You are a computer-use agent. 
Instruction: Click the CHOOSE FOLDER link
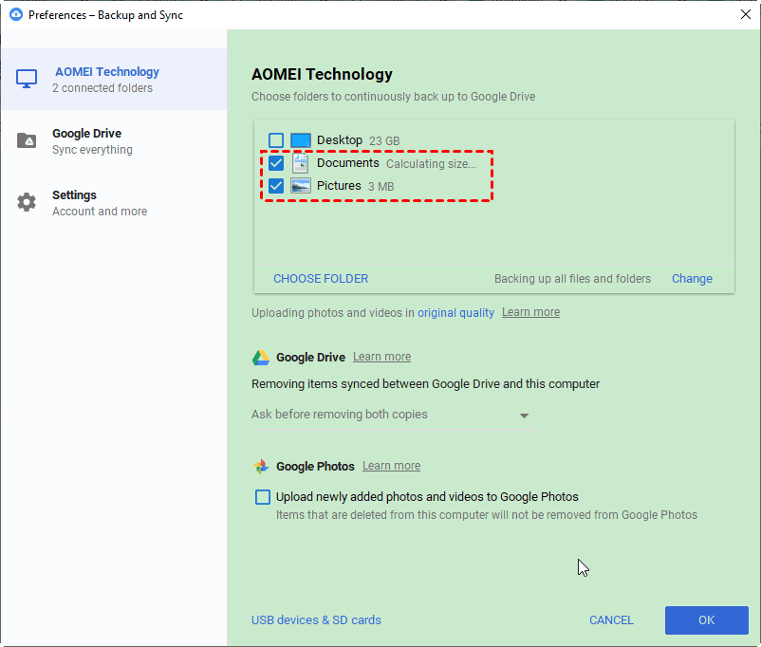click(x=321, y=279)
